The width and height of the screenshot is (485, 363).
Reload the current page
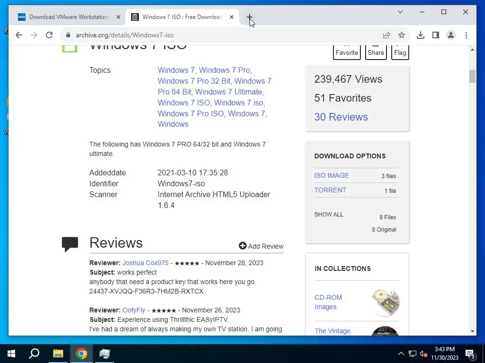coord(49,35)
